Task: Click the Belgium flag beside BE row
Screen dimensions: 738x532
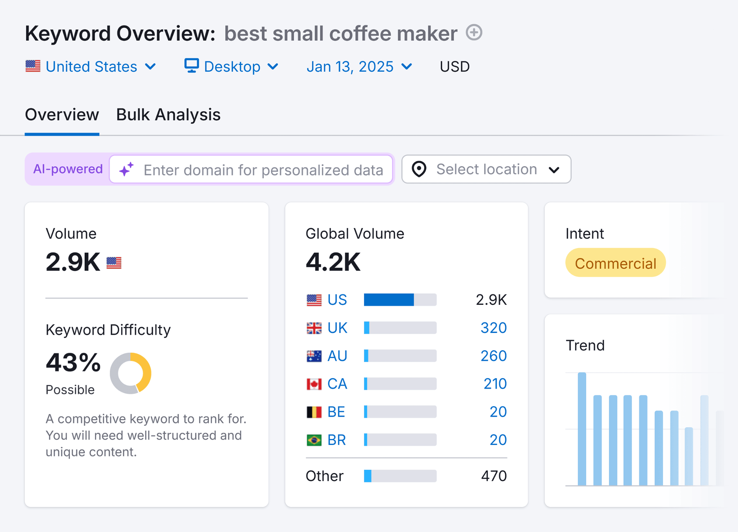Action: [314, 411]
